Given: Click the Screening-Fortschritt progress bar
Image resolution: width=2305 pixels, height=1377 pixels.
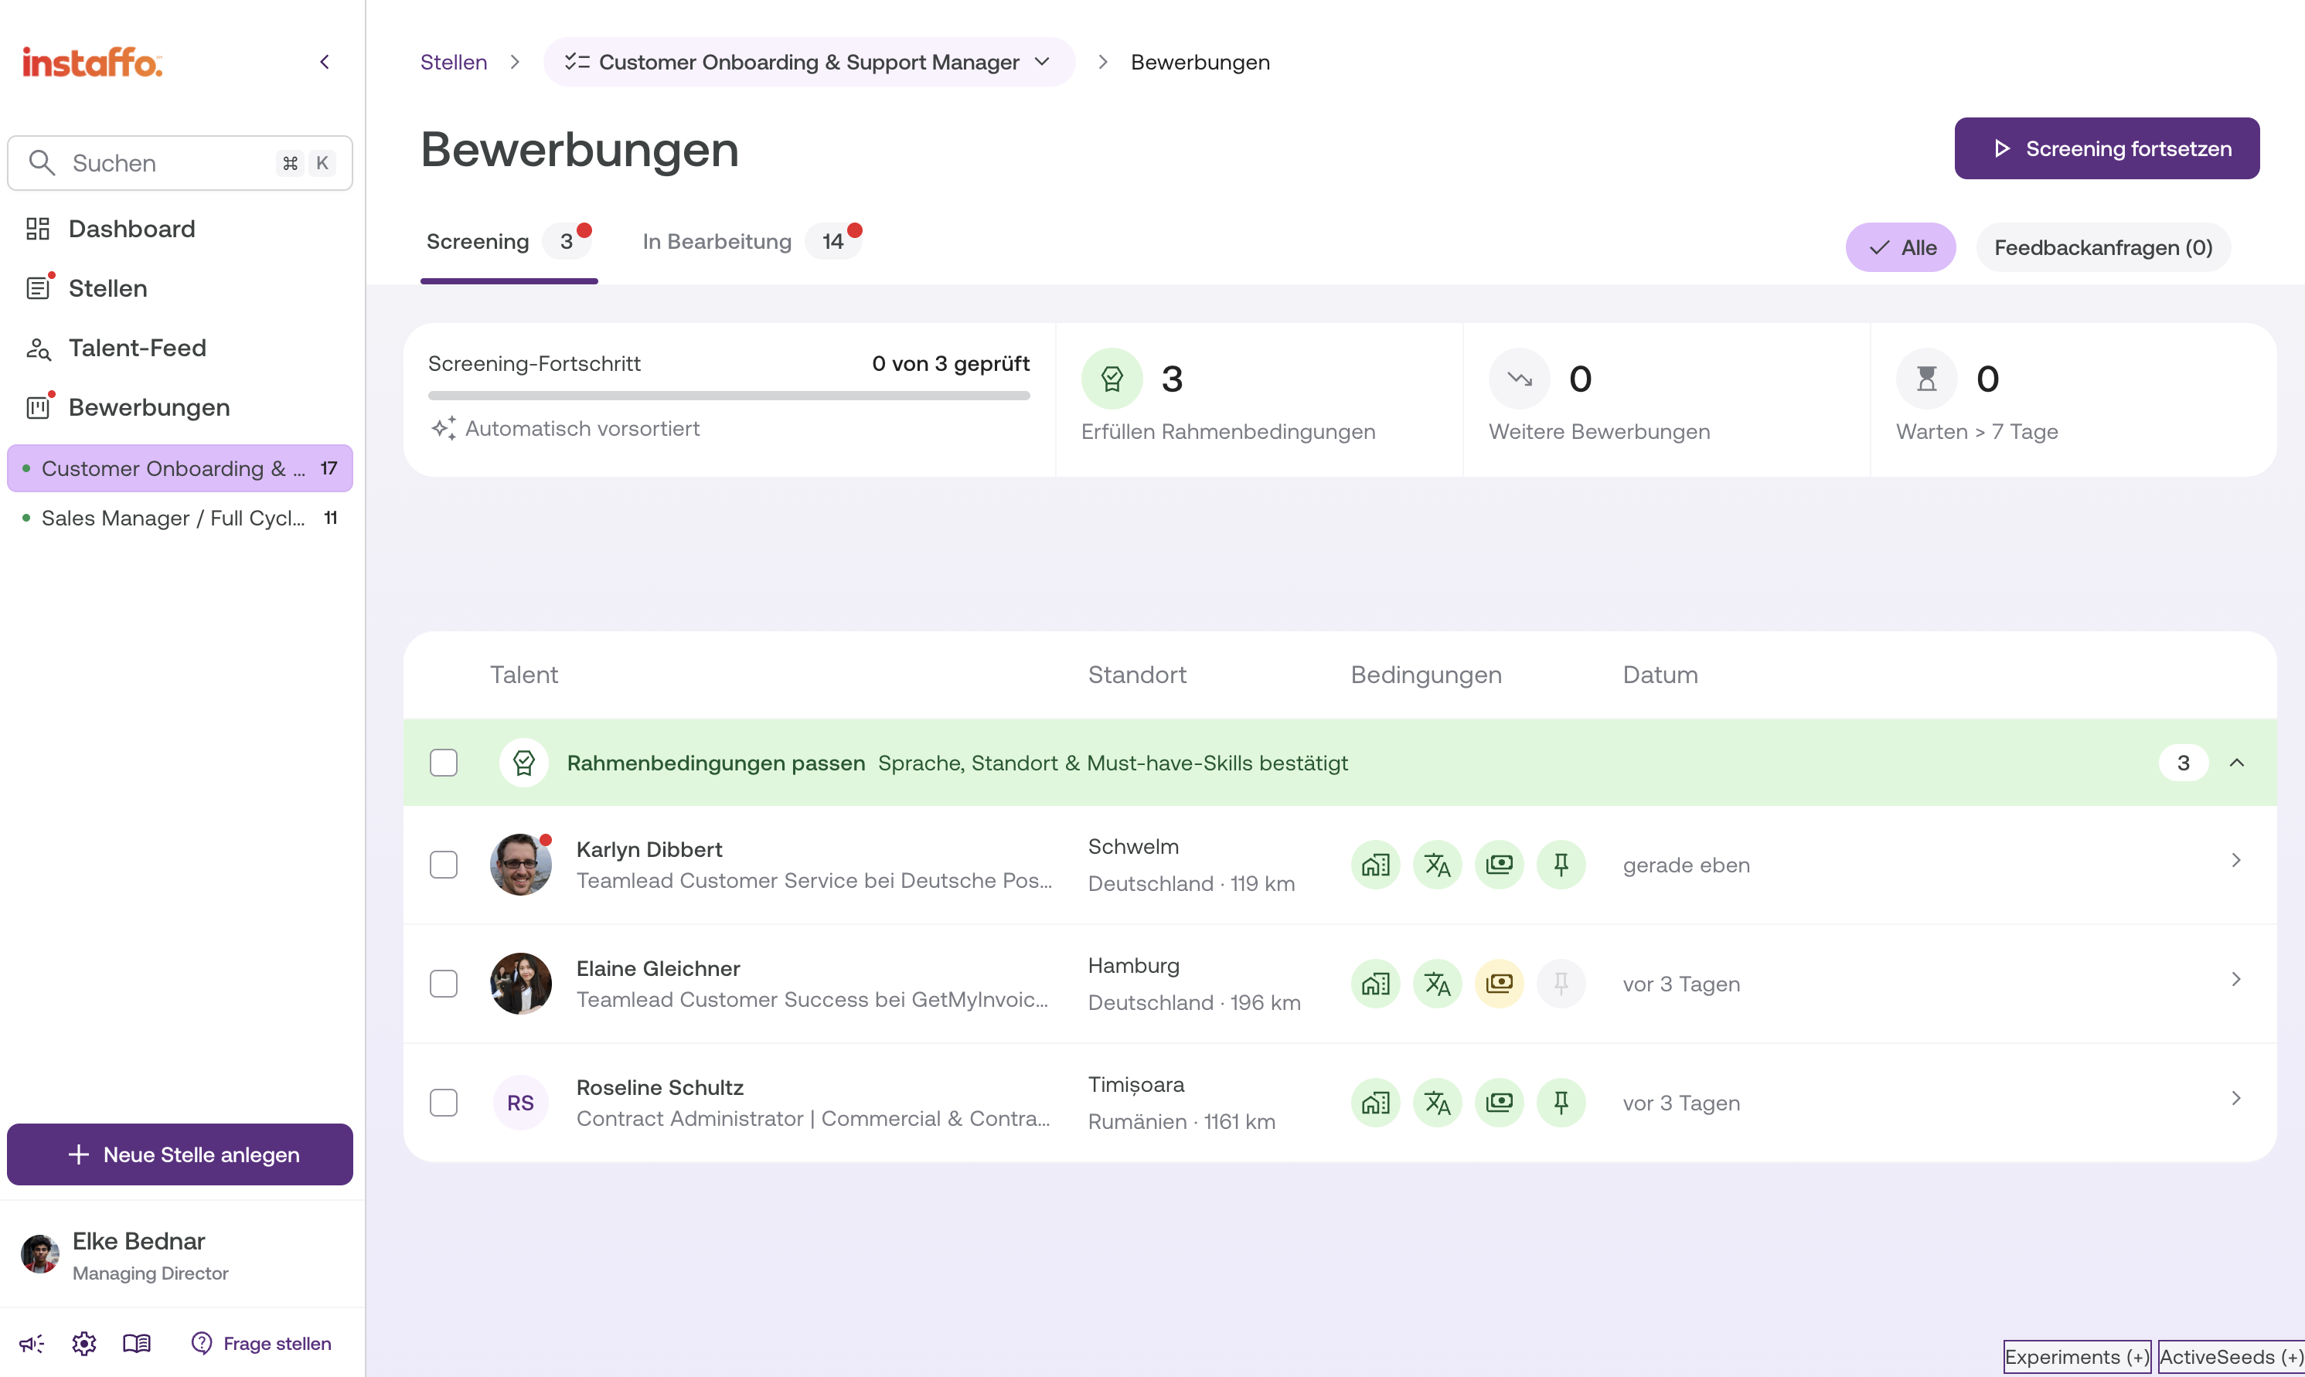Looking at the screenshot, I should coord(730,396).
